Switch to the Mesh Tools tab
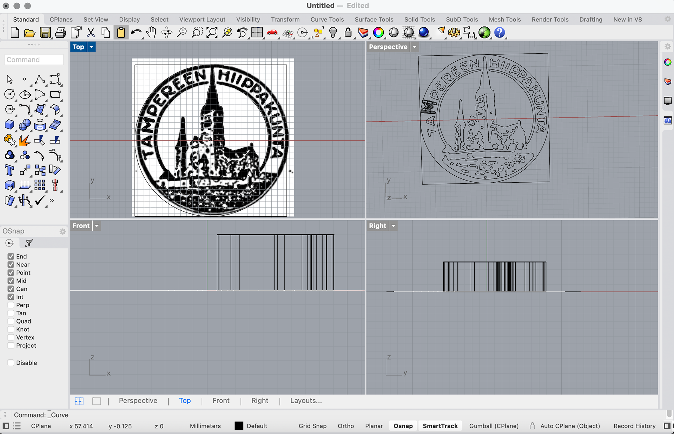674x434 pixels. (x=504, y=20)
